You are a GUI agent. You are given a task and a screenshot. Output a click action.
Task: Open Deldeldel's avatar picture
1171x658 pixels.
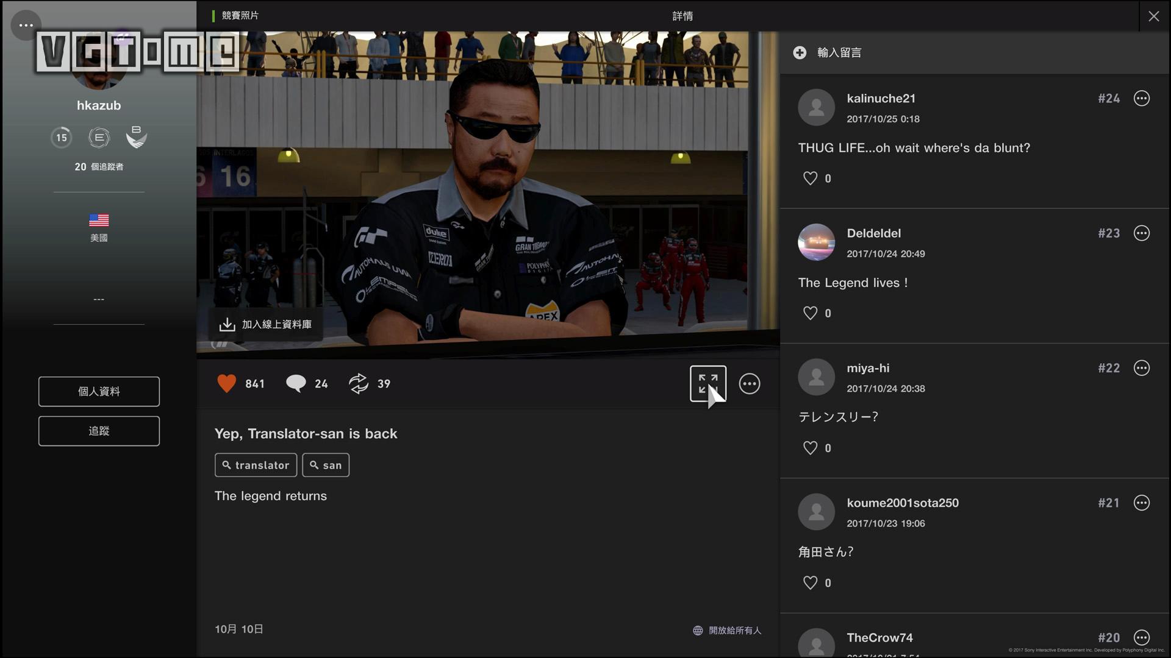point(816,242)
